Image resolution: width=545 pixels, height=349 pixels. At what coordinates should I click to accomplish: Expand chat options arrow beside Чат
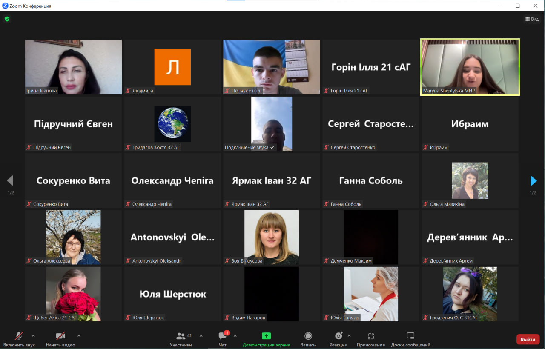235,336
